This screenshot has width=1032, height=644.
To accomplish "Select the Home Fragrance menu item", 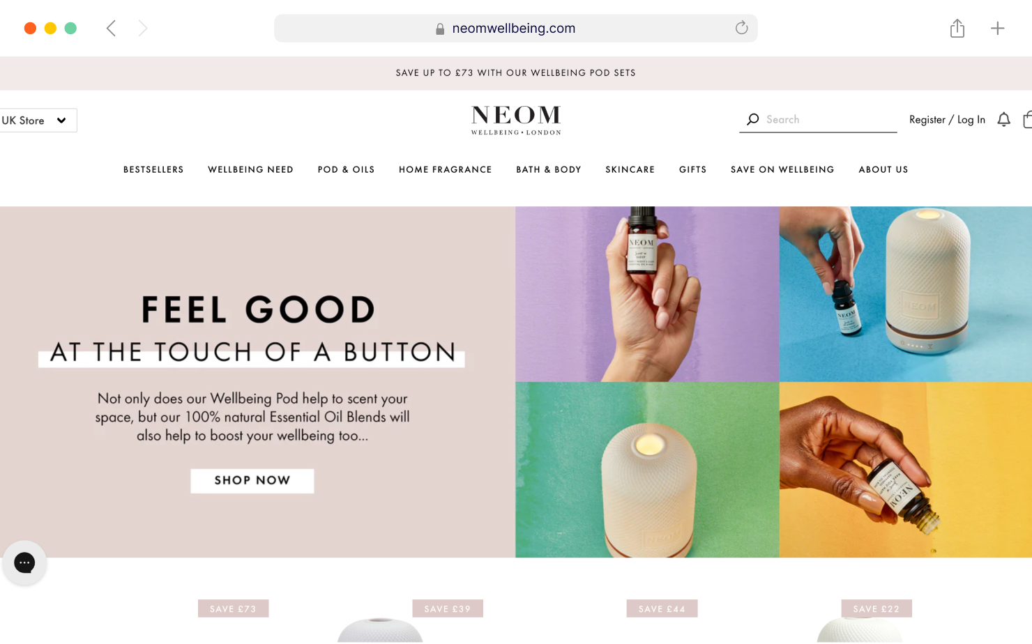I will point(445,169).
